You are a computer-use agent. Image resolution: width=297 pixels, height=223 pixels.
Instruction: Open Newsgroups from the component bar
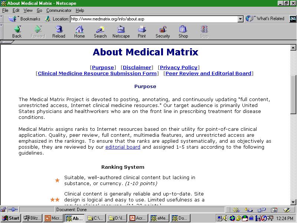click(261, 210)
